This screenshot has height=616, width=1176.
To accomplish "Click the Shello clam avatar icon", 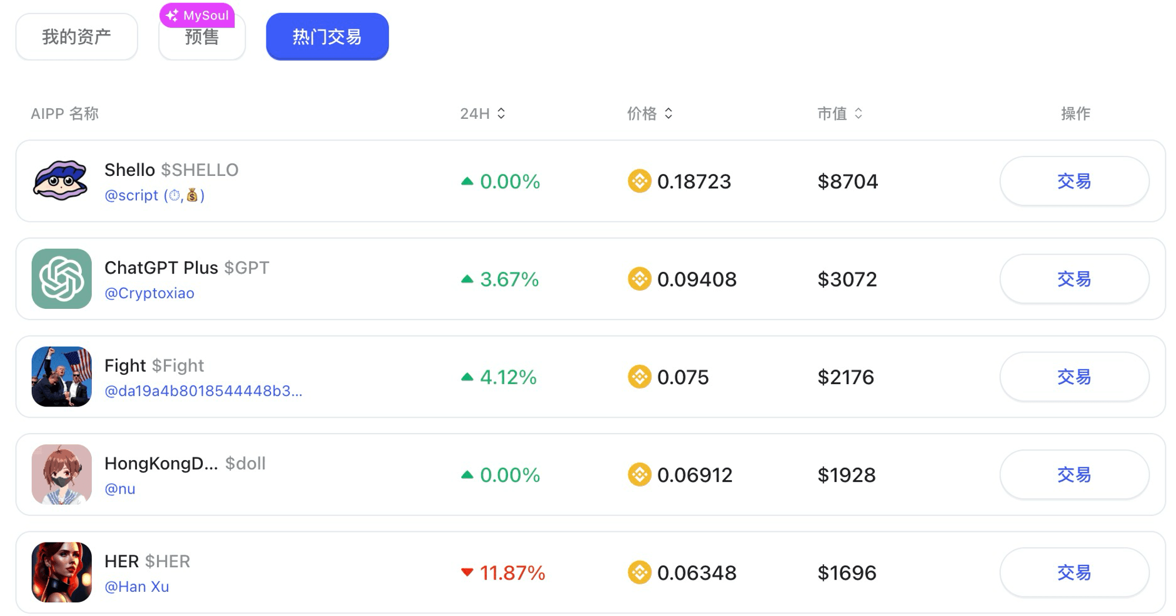I will coord(61,181).
